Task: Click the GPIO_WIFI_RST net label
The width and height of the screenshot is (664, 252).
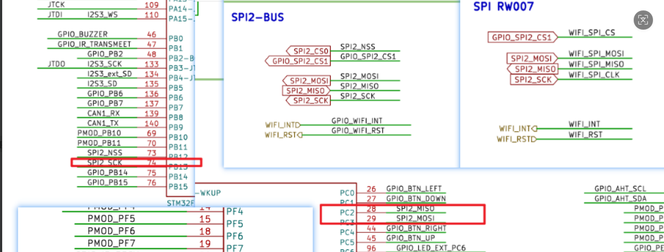Action: pos(358,131)
